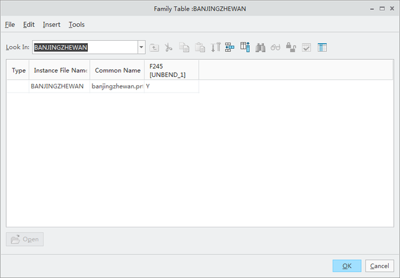
Task: Open the Edit menu
Action: (29, 24)
